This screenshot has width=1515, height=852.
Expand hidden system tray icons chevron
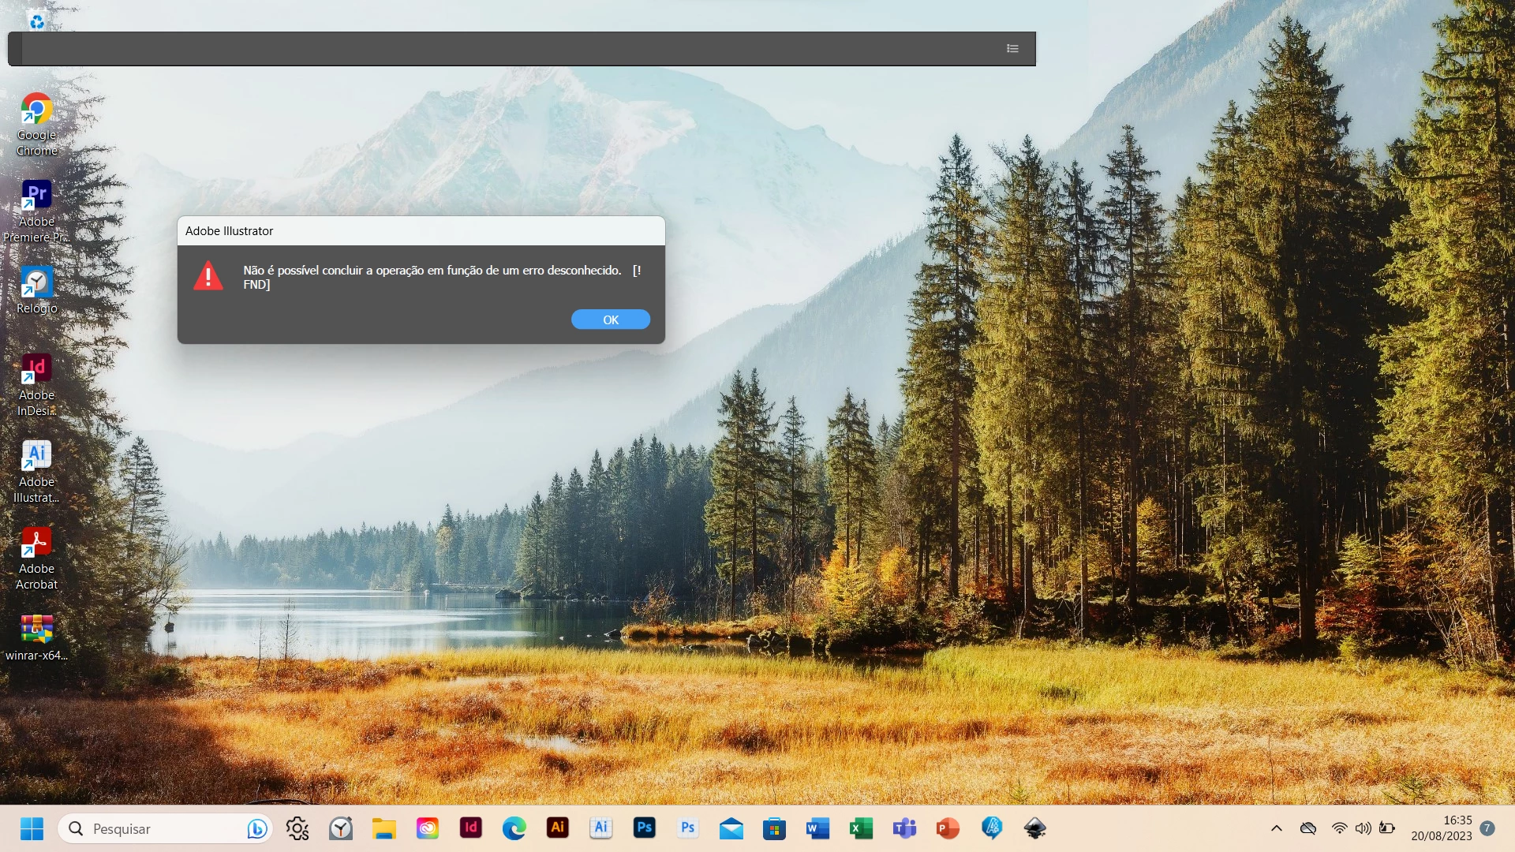[x=1276, y=828]
